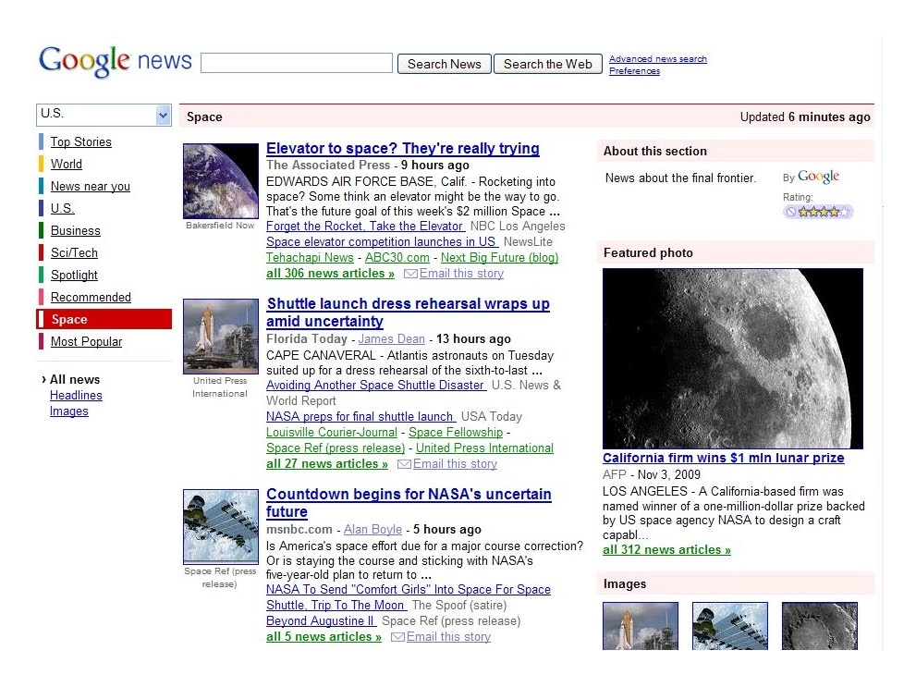Click the envelope icon beside the Elevator story
Viewport: 916px width, 687px height.
pyautogui.click(x=410, y=274)
